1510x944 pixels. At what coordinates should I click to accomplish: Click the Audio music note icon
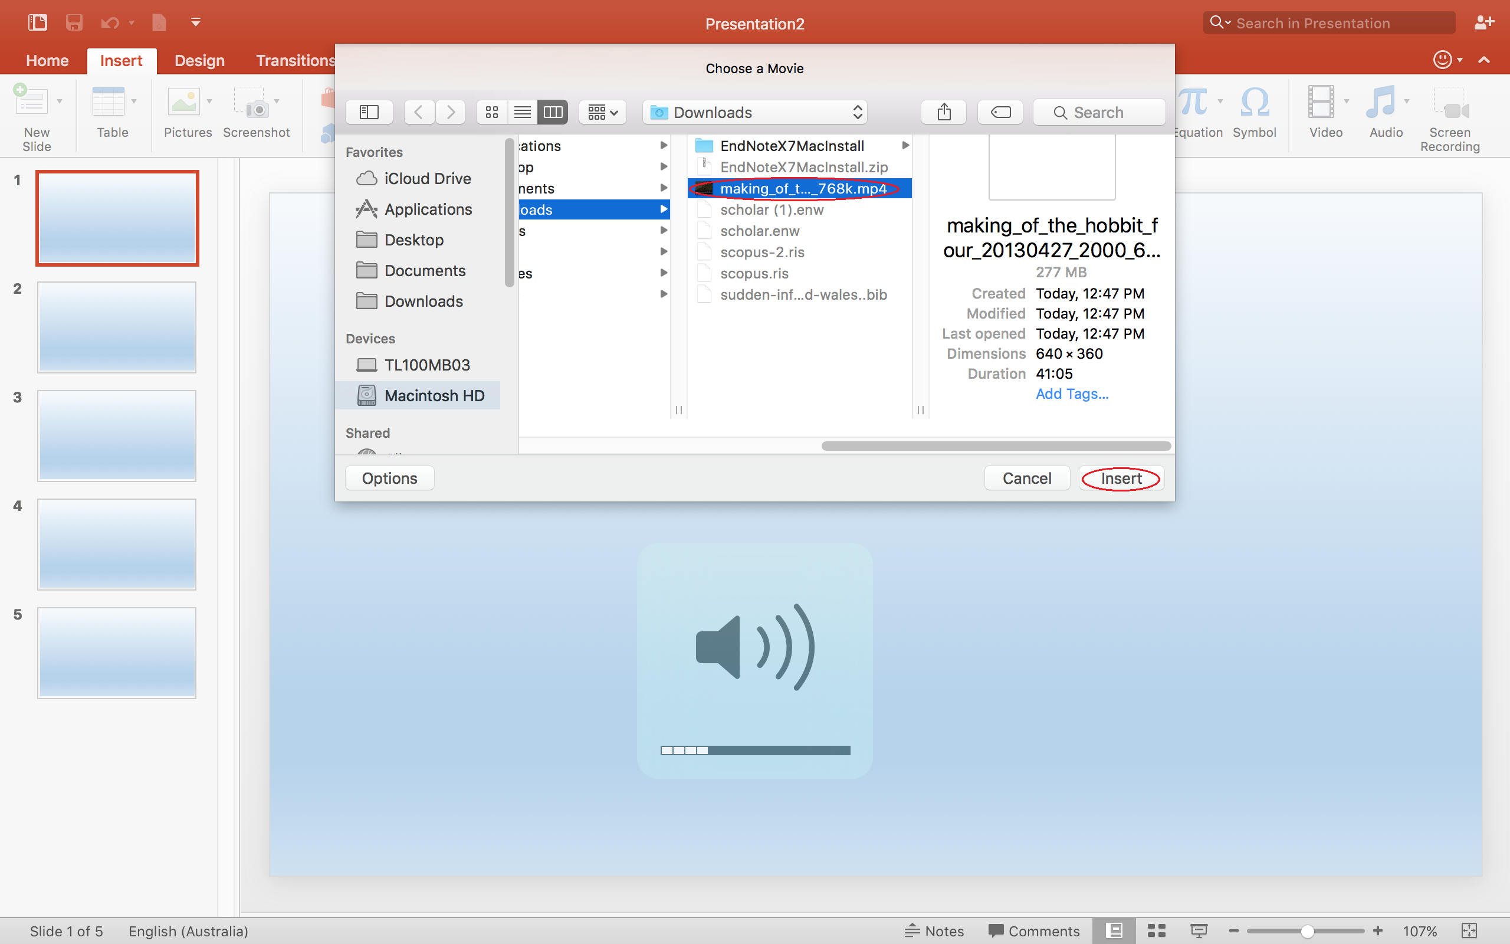click(1380, 101)
